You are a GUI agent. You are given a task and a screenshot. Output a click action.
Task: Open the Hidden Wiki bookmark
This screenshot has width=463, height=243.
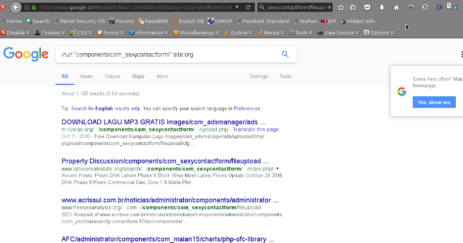pos(358,21)
